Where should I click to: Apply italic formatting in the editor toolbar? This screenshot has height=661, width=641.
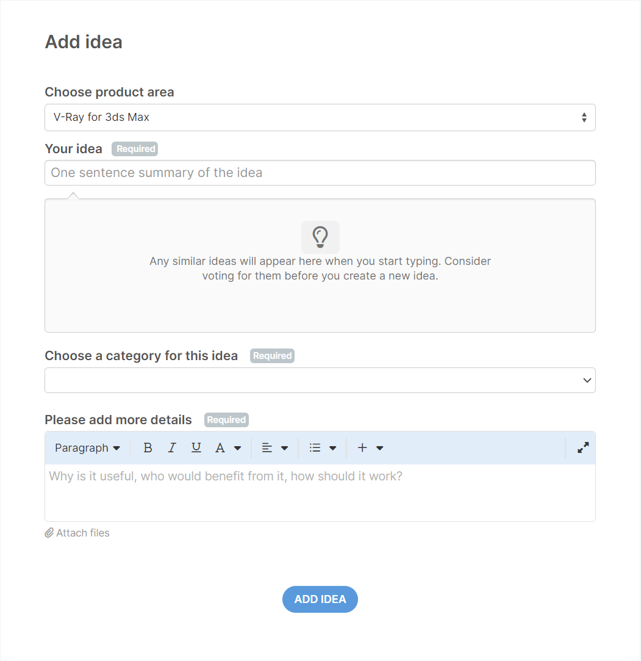click(x=172, y=448)
